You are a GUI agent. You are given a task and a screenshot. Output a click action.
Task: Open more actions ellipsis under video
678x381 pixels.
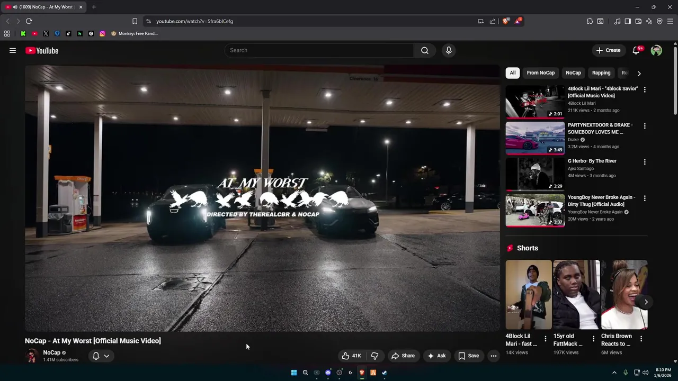(494, 356)
